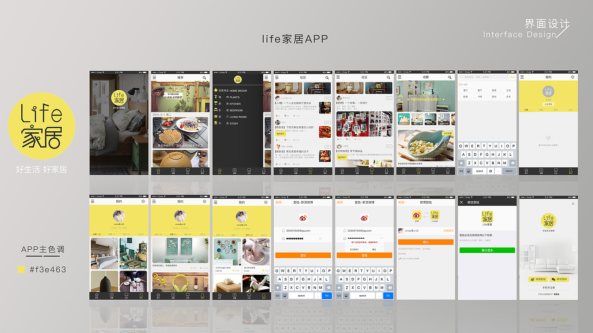This screenshot has height=333, width=593.
Task: Choose the 书房 hot-search tag
Action: click(x=480, y=97)
